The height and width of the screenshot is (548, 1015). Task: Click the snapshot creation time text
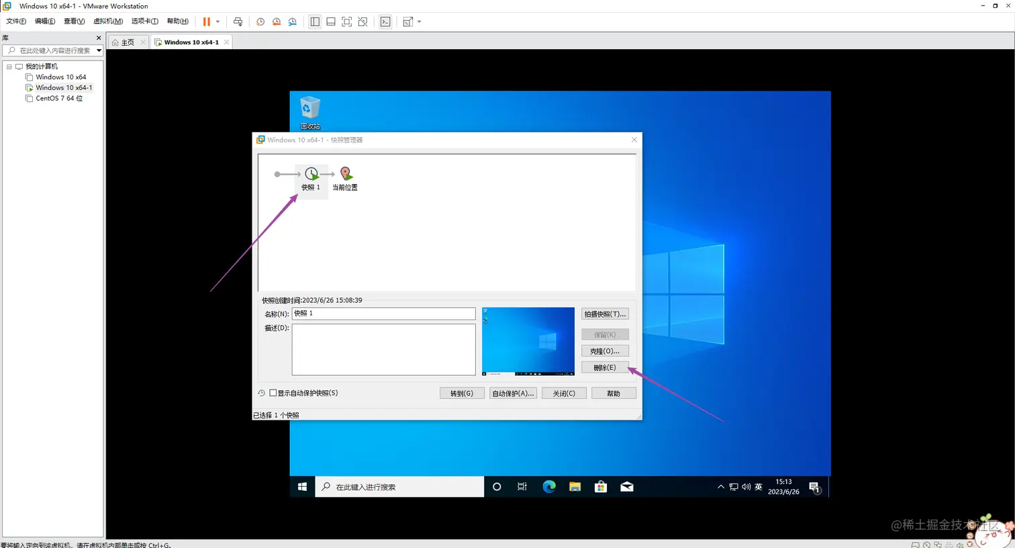tap(312, 300)
